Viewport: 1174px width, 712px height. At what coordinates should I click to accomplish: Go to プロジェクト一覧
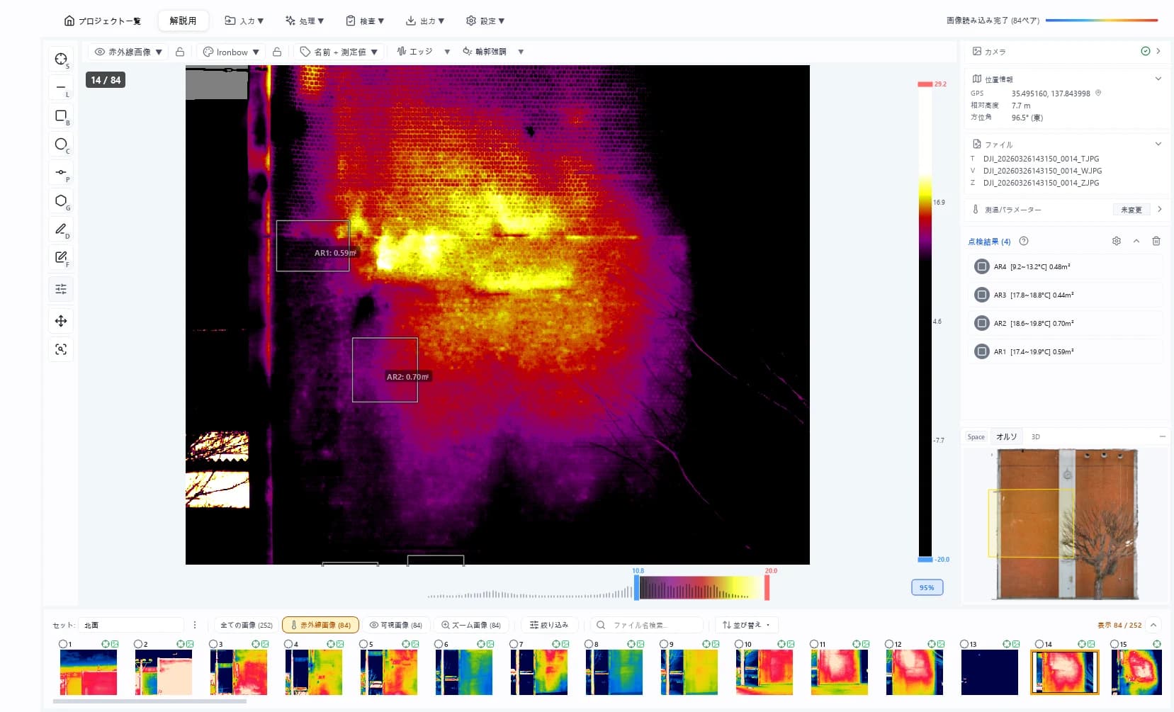pos(102,21)
